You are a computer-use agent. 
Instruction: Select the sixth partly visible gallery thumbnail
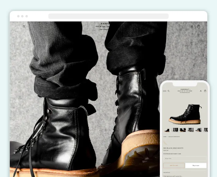point(205,130)
